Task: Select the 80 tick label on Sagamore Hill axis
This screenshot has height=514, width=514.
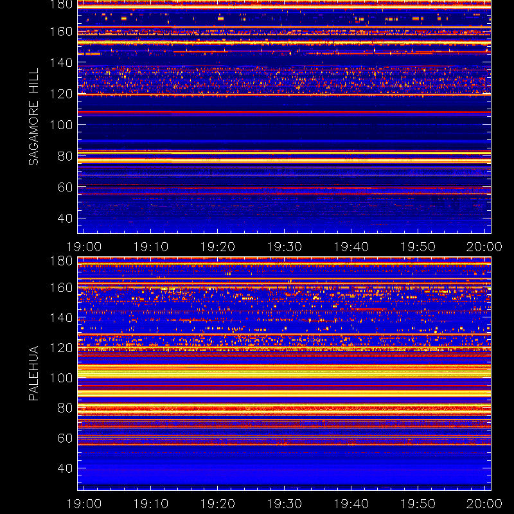Action: 65,156
